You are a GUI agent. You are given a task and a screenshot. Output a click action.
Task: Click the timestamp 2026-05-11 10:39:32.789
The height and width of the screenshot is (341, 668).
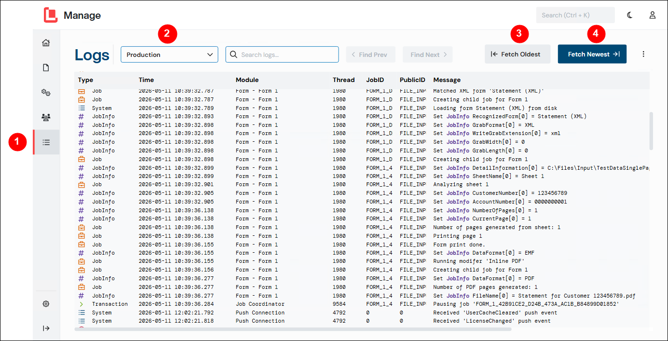(176, 108)
